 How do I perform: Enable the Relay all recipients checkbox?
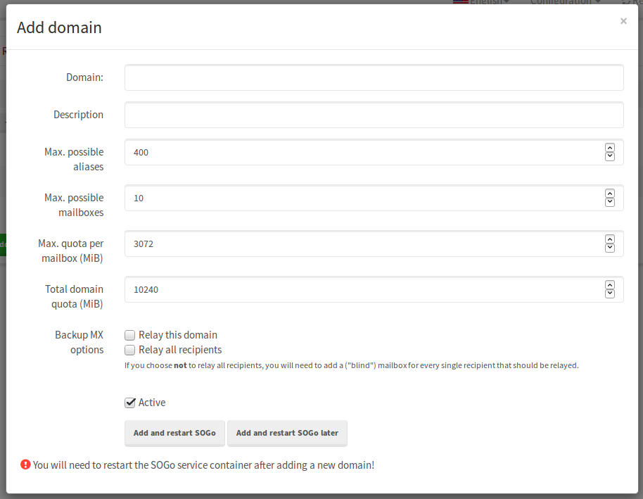[129, 350]
